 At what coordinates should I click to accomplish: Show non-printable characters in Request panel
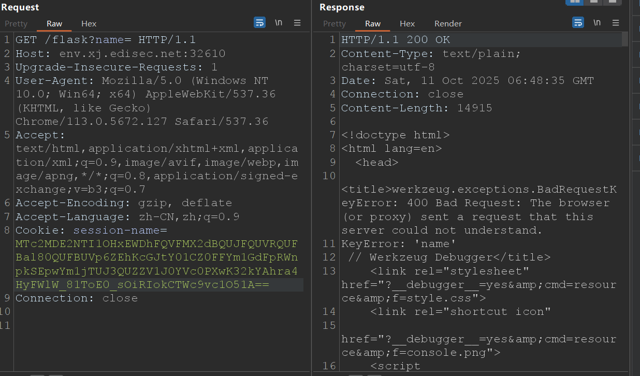[279, 23]
